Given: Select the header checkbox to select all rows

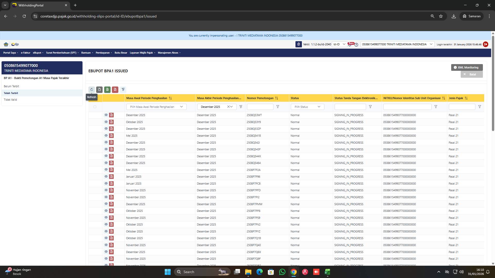Looking at the screenshot, I should [95, 107].
